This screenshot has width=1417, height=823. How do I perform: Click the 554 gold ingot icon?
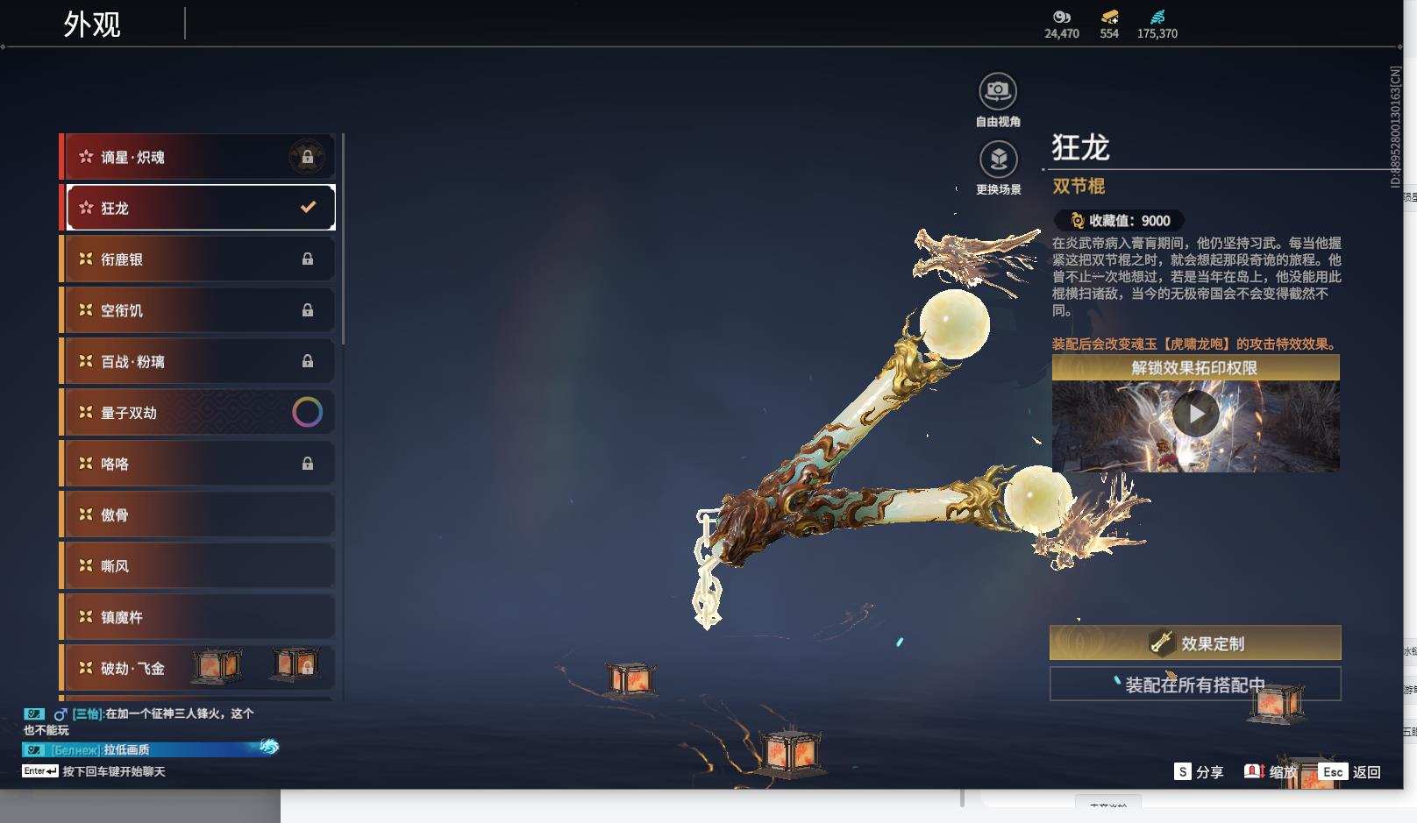click(x=1109, y=17)
